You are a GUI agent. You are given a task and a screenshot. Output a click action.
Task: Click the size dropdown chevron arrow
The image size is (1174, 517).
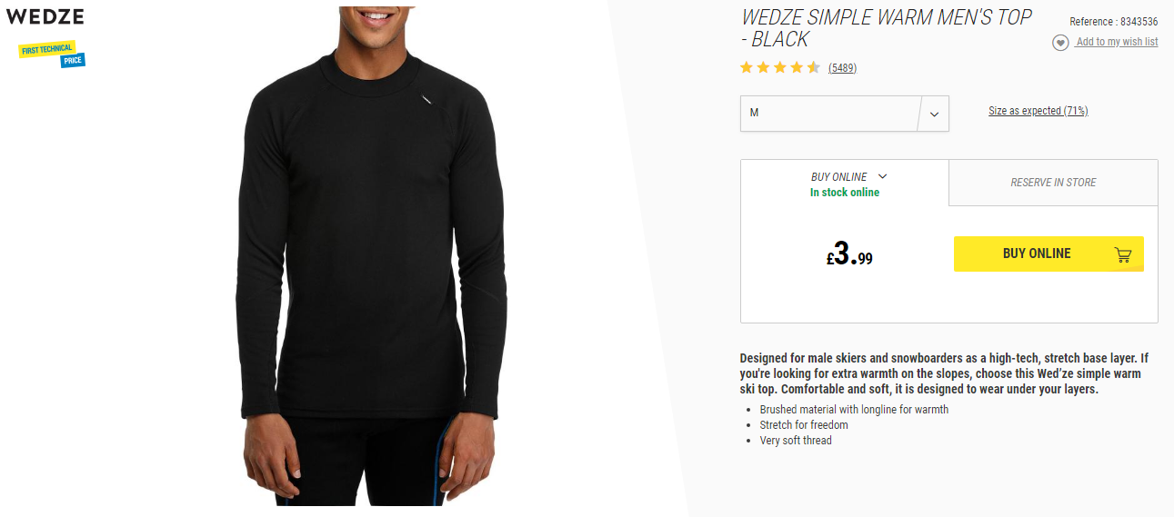[934, 114]
